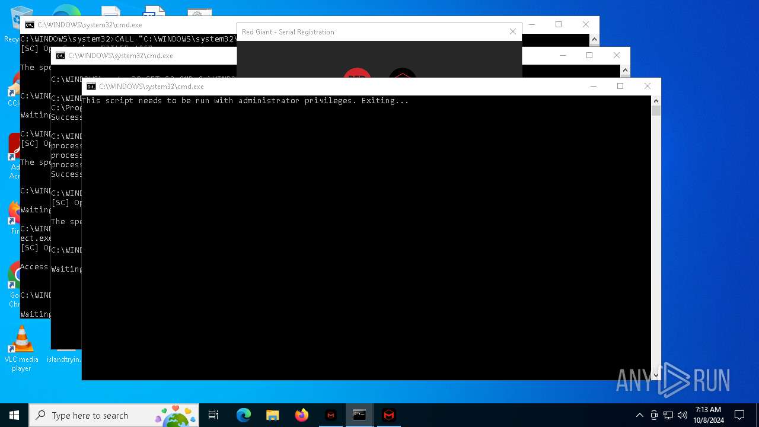This screenshot has width=759, height=427.
Task: Click scroll-up arrow in front cmd window
Action: [656, 101]
